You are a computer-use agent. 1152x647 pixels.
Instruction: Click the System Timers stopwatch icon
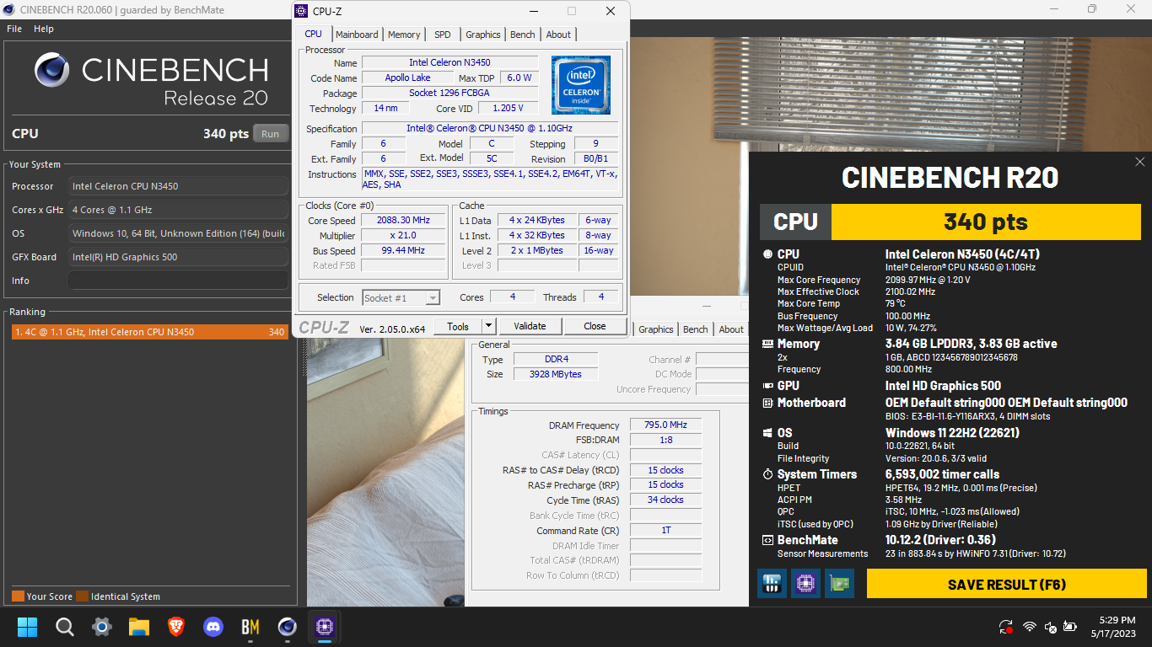point(767,474)
